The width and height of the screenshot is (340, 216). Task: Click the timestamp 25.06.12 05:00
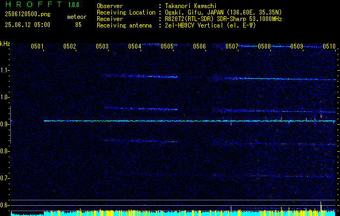click(28, 25)
